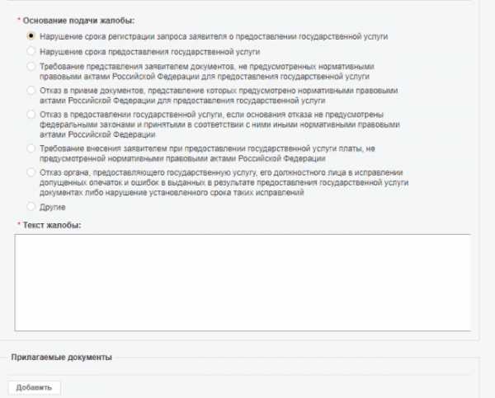The width and height of the screenshot is (495, 398).
Task: Focus the 'Текст жалобы' text area
Action: [x=243, y=283]
